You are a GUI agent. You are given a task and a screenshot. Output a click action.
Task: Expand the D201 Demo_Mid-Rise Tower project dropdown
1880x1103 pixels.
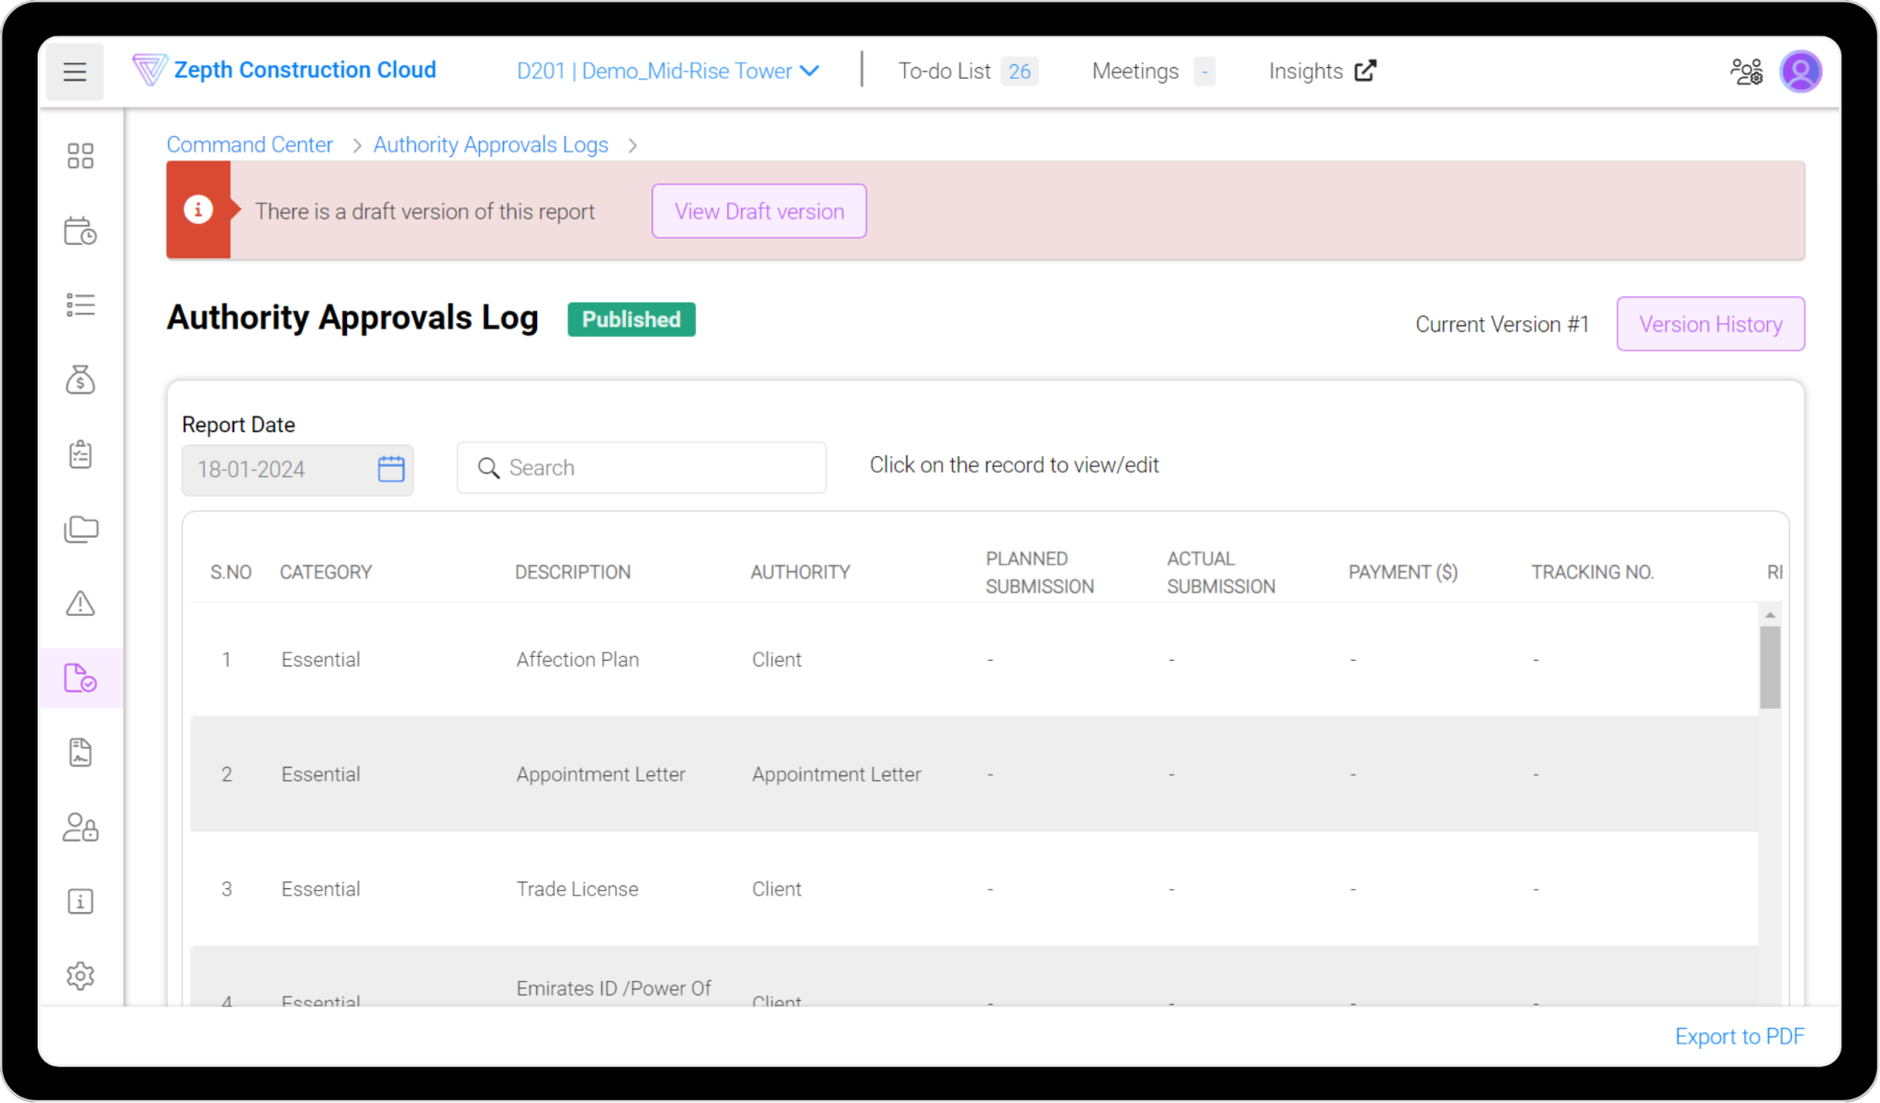click(x=668, y=72)
